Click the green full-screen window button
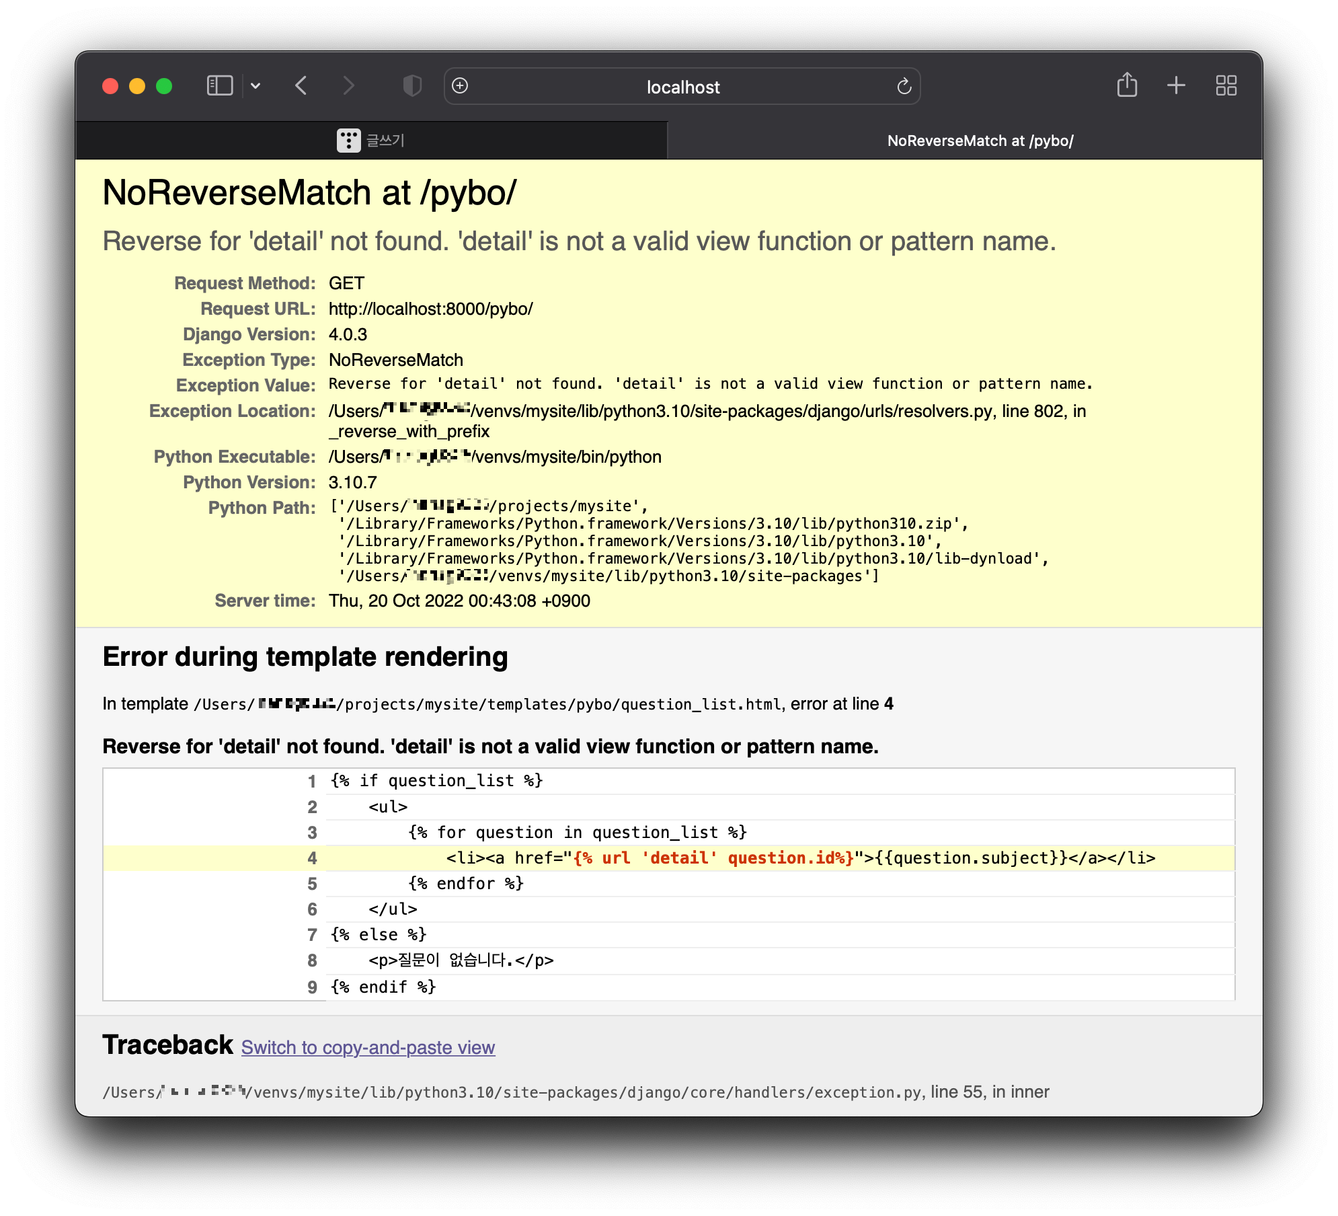This screenshot has width=1338, height=1216. click(164, 86)
